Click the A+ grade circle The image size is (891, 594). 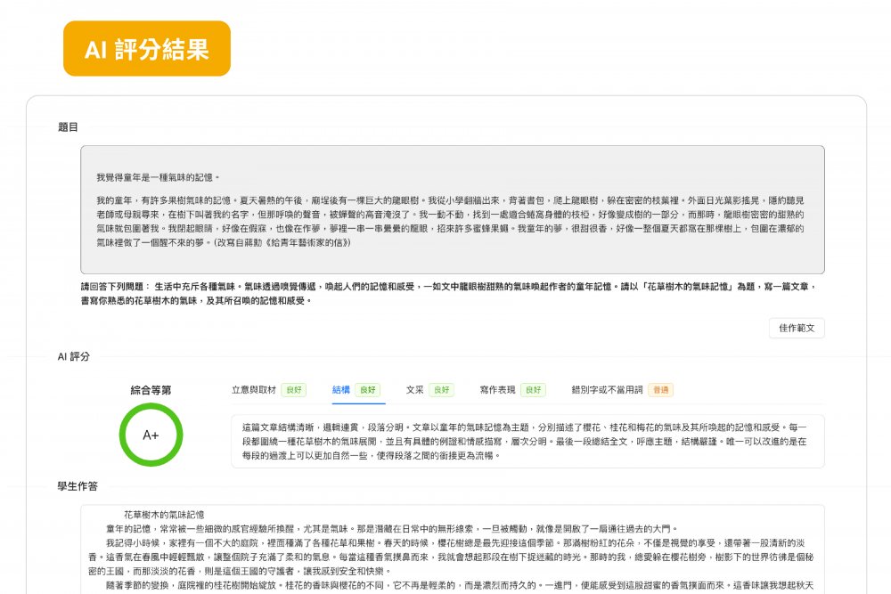151,435
